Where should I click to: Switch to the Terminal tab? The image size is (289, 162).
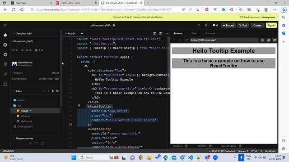tap(210, 33)
